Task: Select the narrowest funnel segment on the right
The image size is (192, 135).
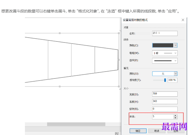Action: point(106,60)
